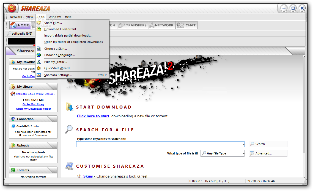Open the Network menu

16,17
